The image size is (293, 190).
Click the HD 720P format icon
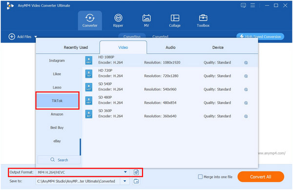tap(89, 74)
